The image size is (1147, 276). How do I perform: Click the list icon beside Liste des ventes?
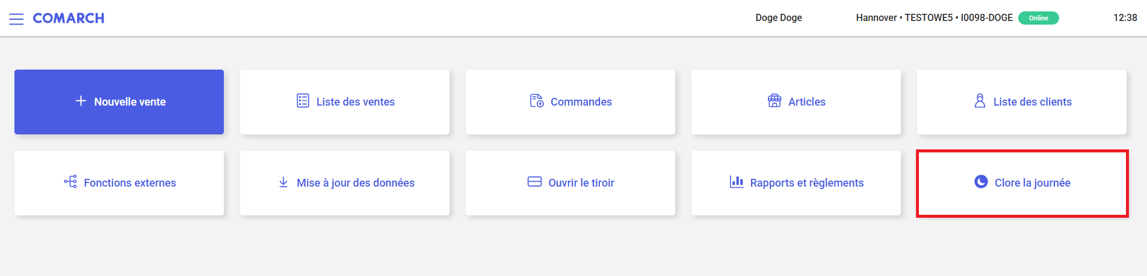[303, 101]
